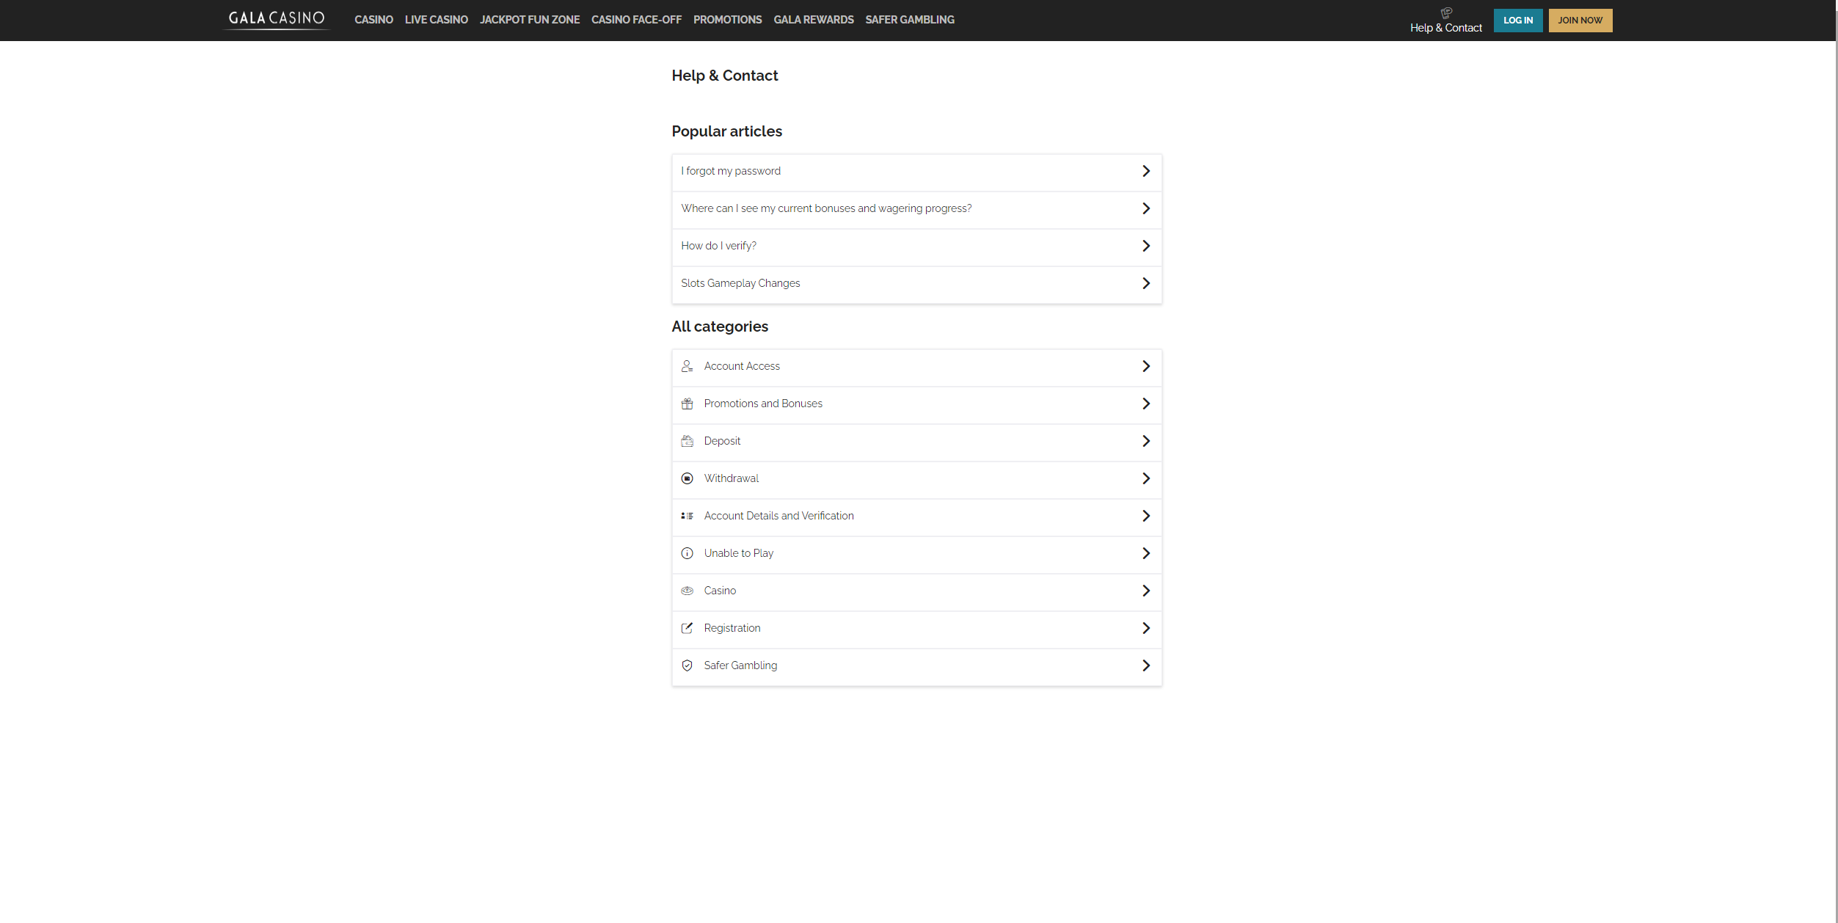Open the Help & Contact header icon

pyautogui.click(x=1445, y=12)
